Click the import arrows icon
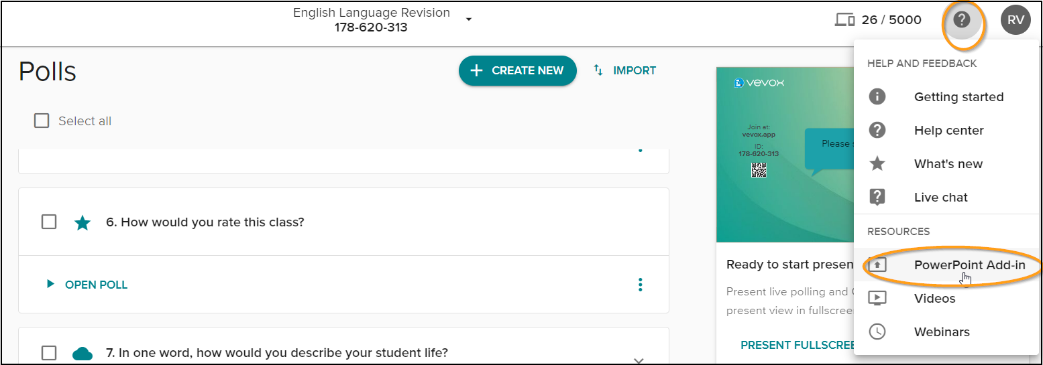 pos(599,70)
